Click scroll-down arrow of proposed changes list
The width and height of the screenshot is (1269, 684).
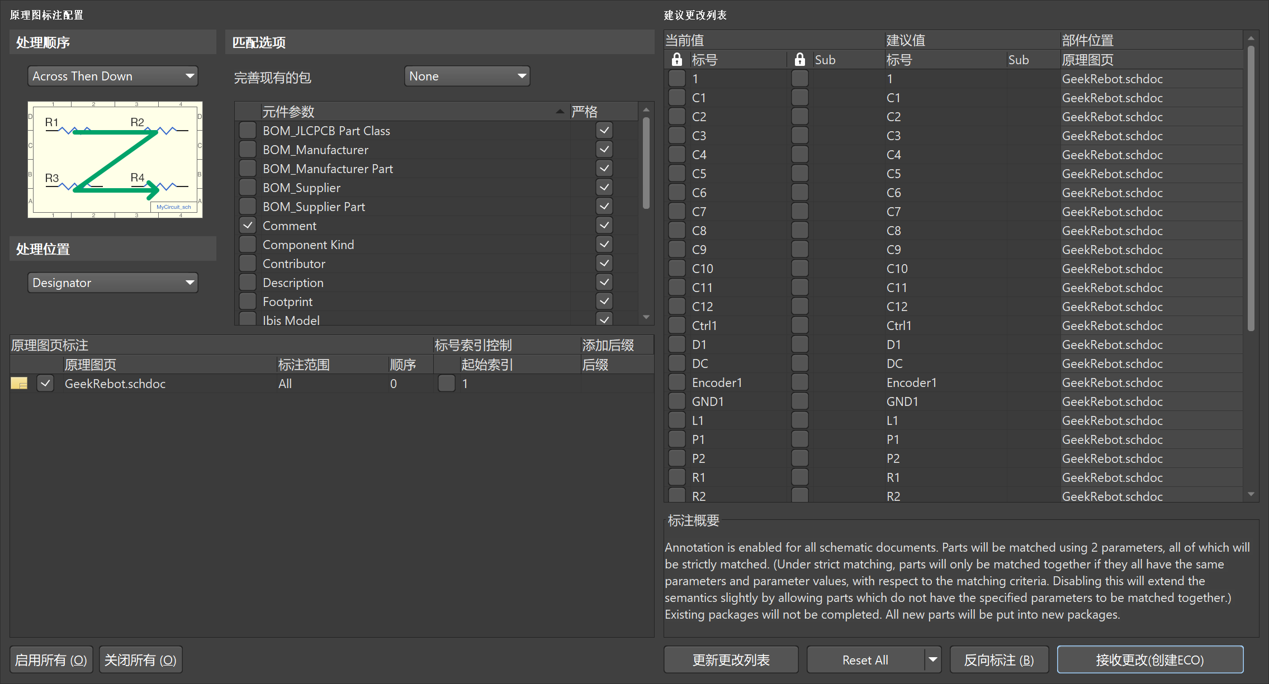pyautogui.click(x=1251, y=494)
